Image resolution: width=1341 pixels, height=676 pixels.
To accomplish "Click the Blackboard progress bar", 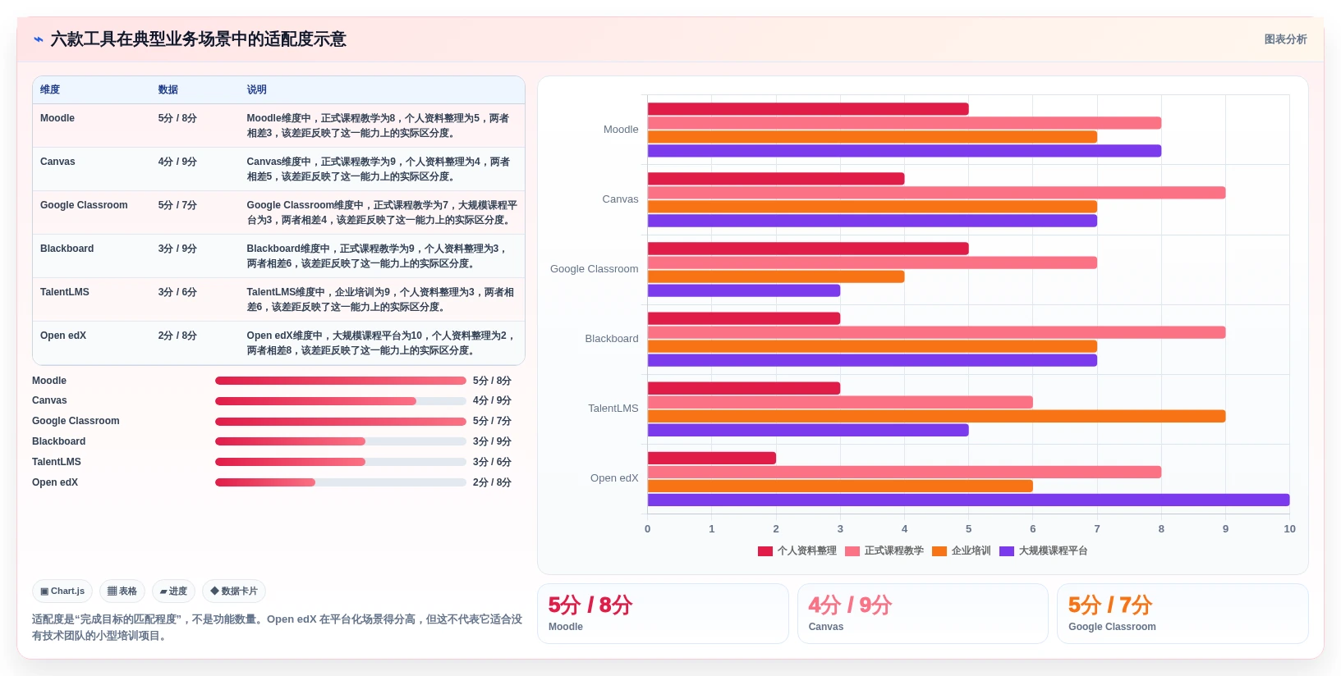I will (341, 441).
